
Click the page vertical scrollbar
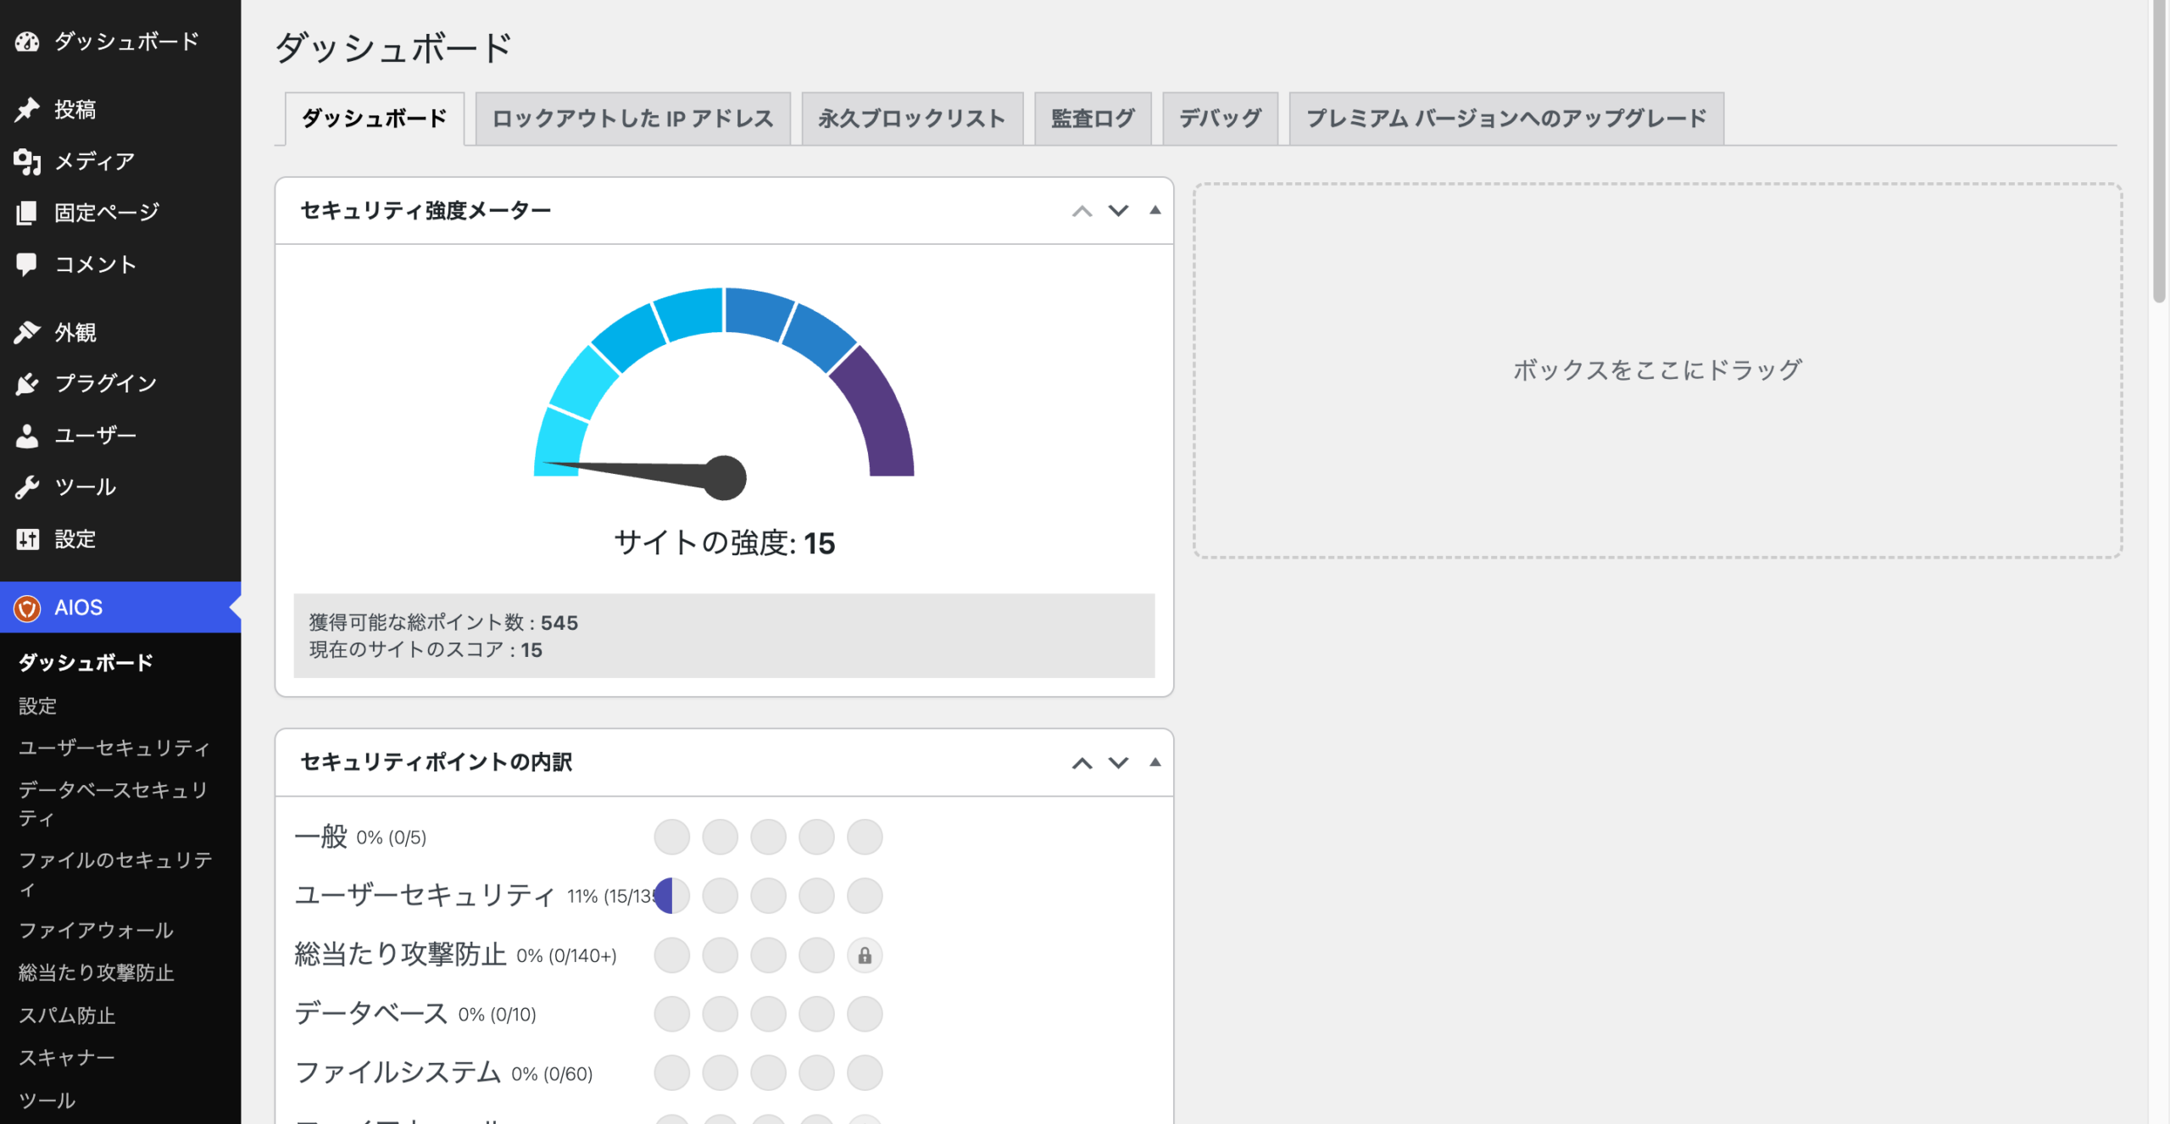[2160, 153]
